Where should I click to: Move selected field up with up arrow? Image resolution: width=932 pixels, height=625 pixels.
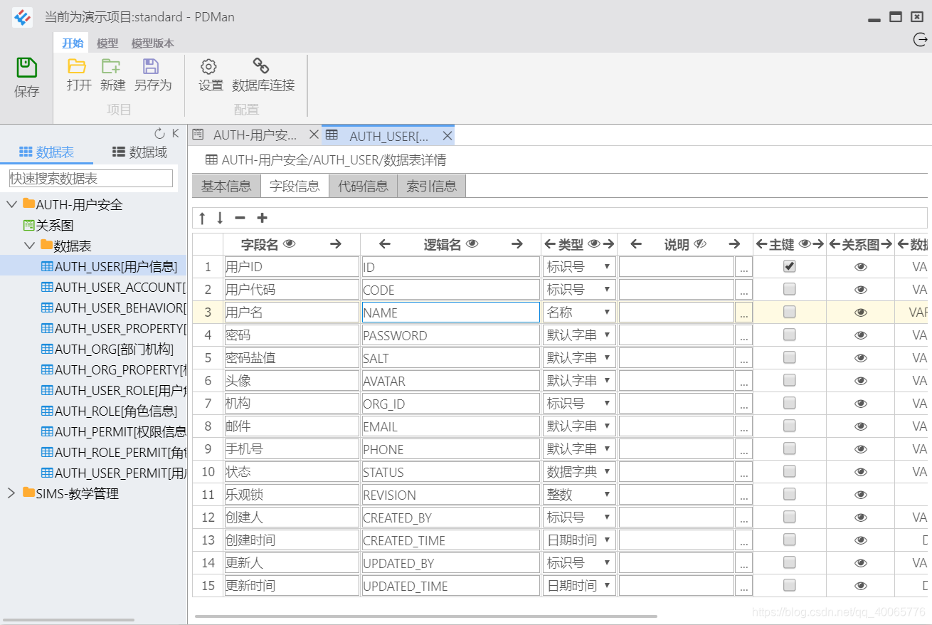[x=202, y=218]
